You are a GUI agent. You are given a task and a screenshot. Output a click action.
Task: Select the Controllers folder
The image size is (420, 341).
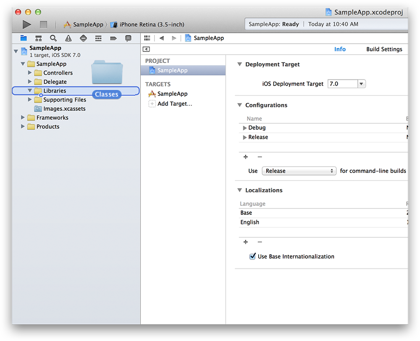click(x=54, y=73)
